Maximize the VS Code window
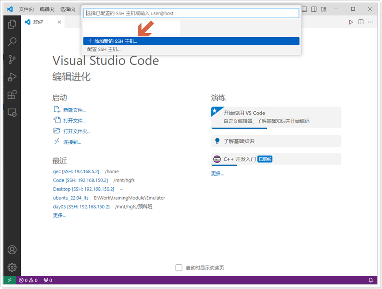Image resolution: width=382 pixels, height=289 pixels. (353, 9)
